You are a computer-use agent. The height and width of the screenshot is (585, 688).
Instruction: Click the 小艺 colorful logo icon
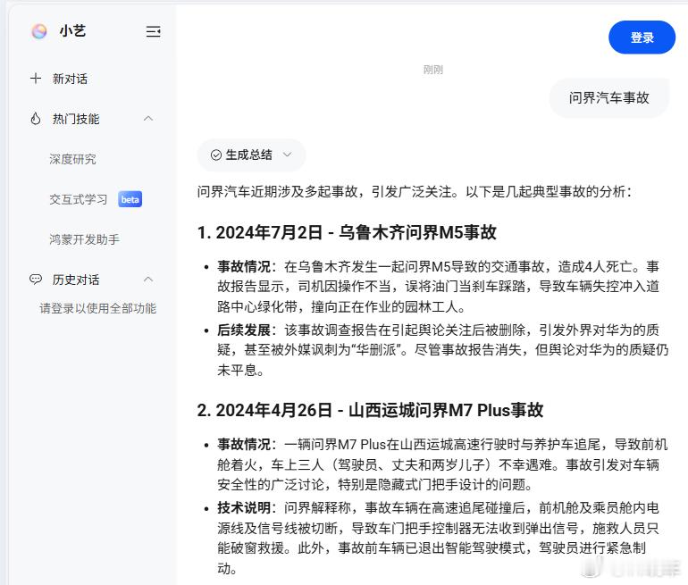click(39, 31)
